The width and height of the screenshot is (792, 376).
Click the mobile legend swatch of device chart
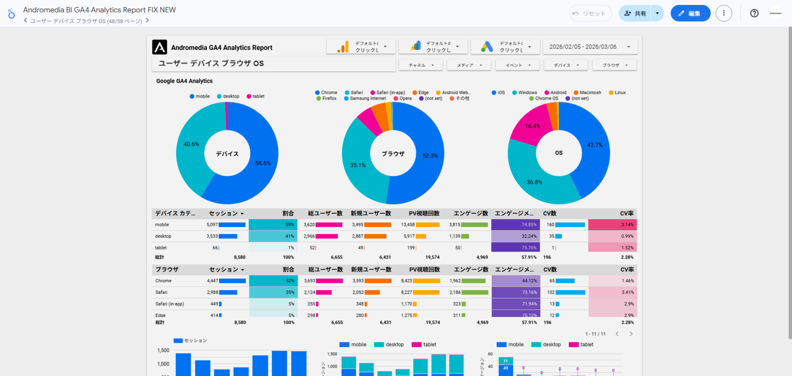(192, 97)
